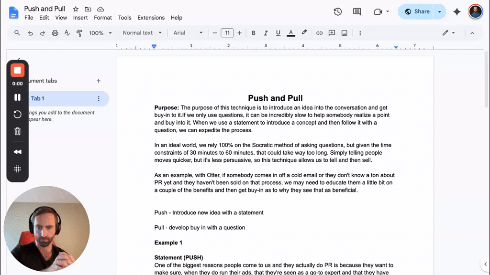
Task: Toggle italic formatting
Action: [266, 33]
